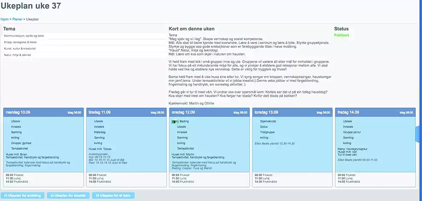
Task: Click Stjerneklubb activity on Thursday
Action: 269,121
